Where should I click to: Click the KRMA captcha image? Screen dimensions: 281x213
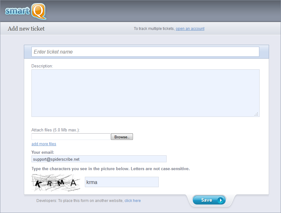pos(56,183)
